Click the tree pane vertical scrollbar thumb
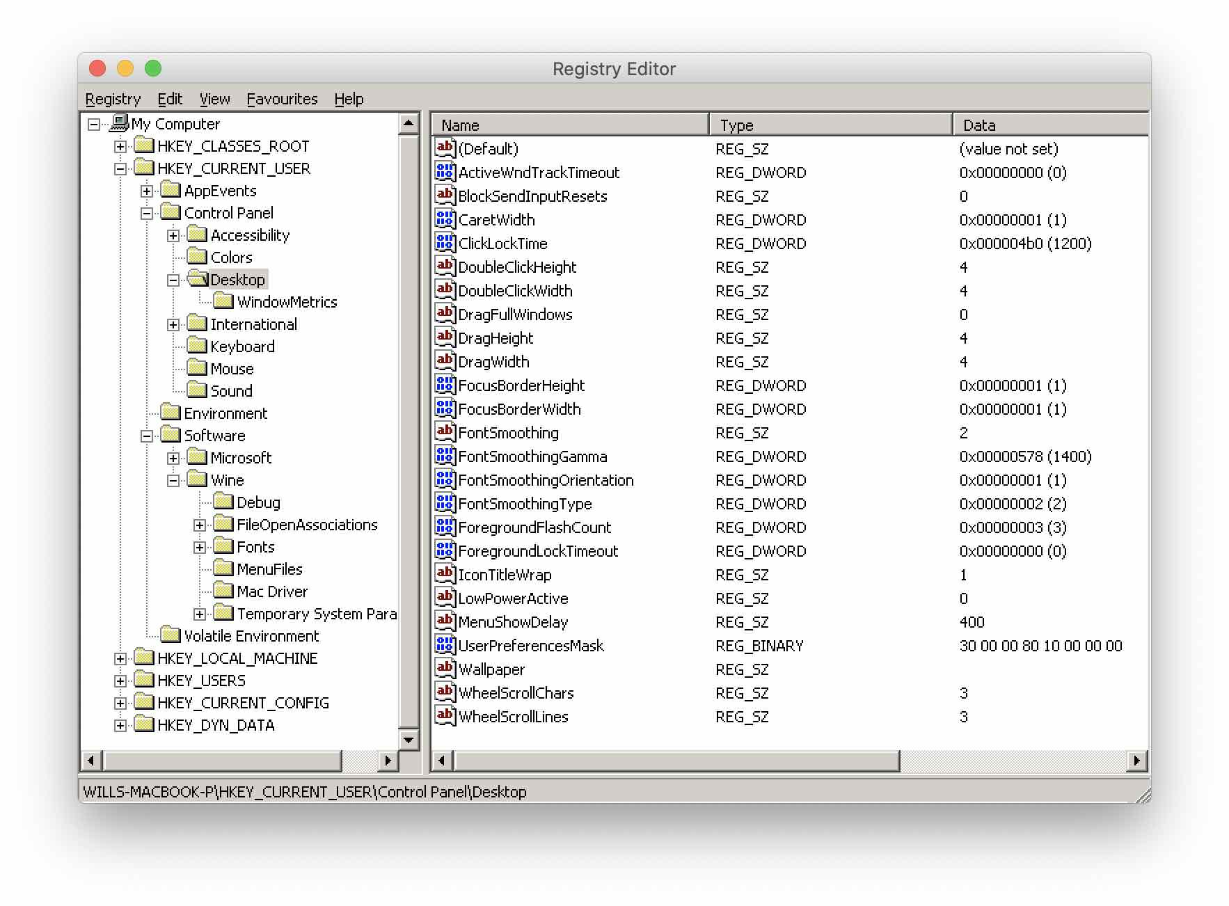Screen dimensions: 1229x906 [x=409, y=432]
